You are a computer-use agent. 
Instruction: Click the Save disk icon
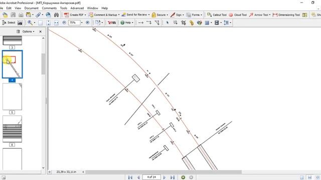[x=13, y=15]
